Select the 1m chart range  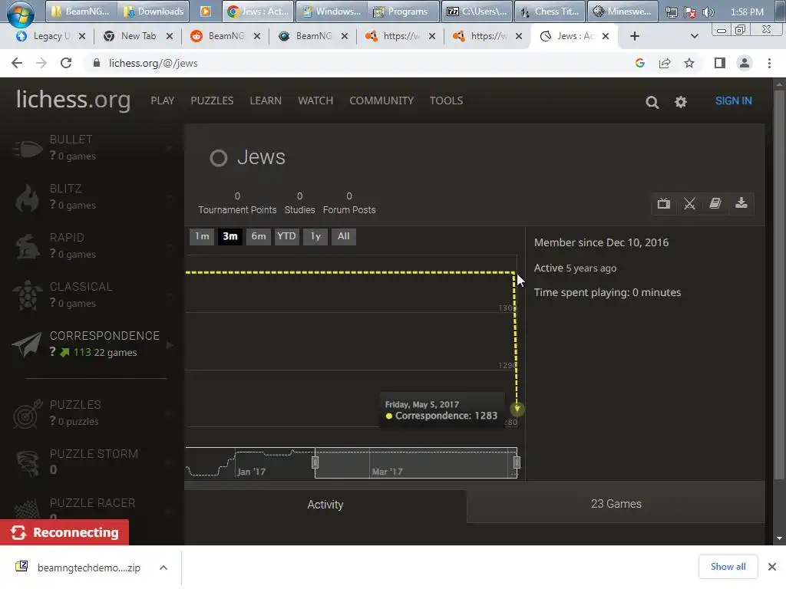(x=202, y=236)
